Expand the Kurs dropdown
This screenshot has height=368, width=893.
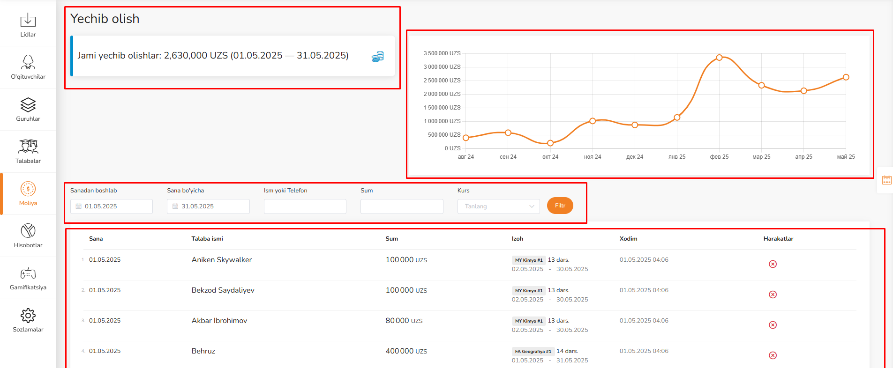point(498,206)
